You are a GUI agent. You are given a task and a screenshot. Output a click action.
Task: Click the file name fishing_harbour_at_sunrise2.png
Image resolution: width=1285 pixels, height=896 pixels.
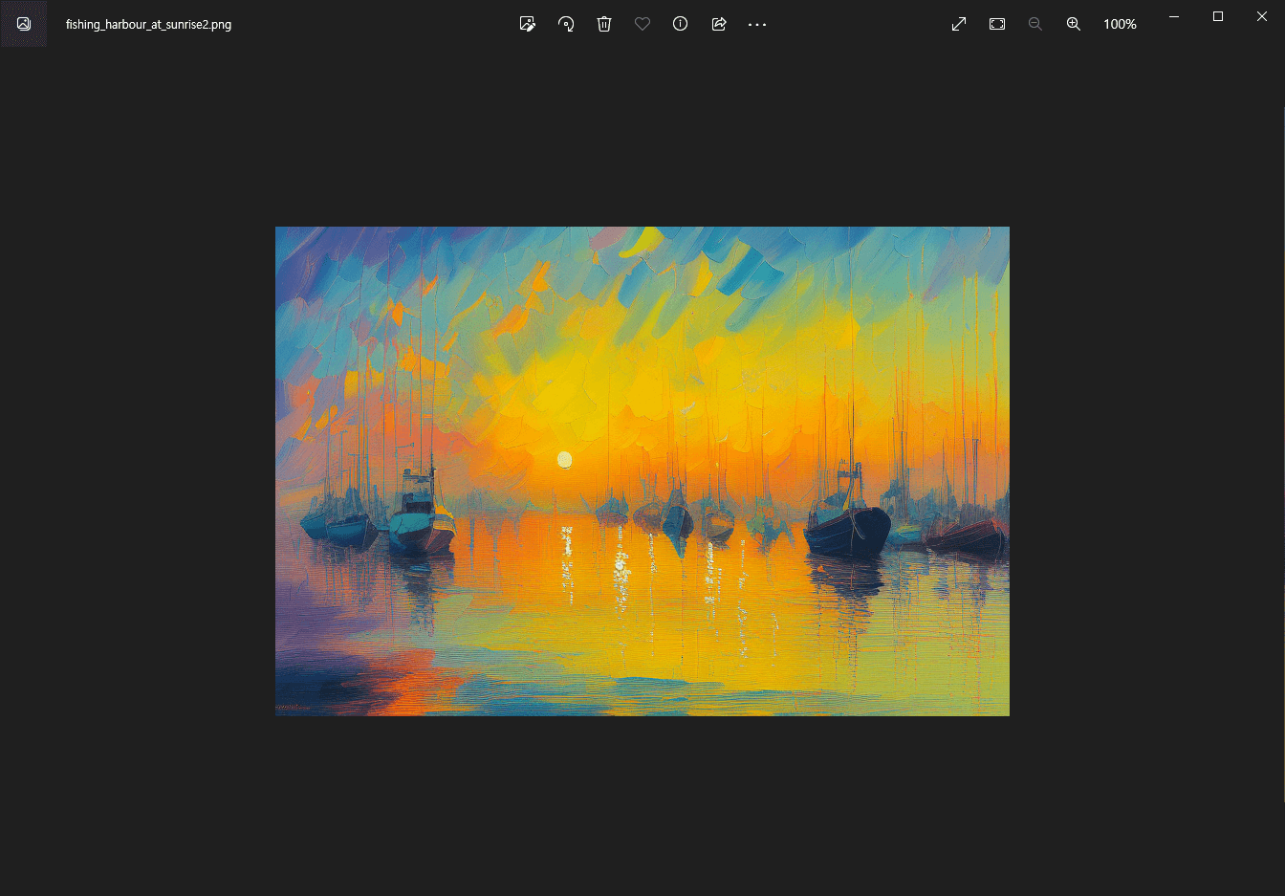pos(148,25)
